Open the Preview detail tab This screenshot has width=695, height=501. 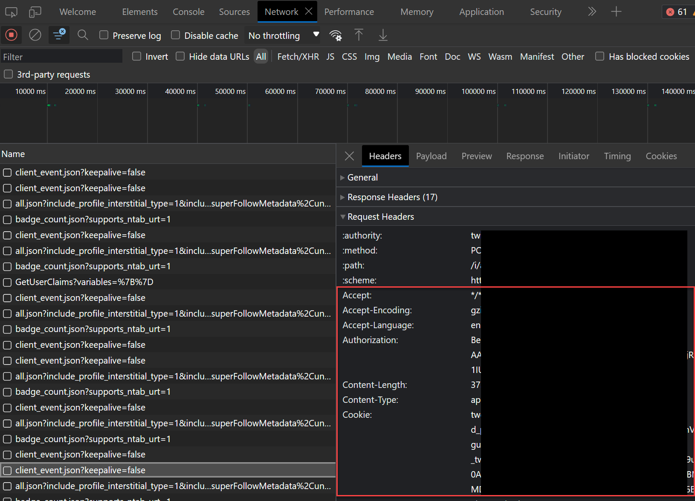[x=477, y=156]
